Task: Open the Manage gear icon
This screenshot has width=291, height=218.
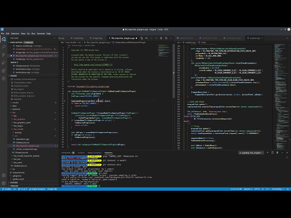Action: click(4, 183)
